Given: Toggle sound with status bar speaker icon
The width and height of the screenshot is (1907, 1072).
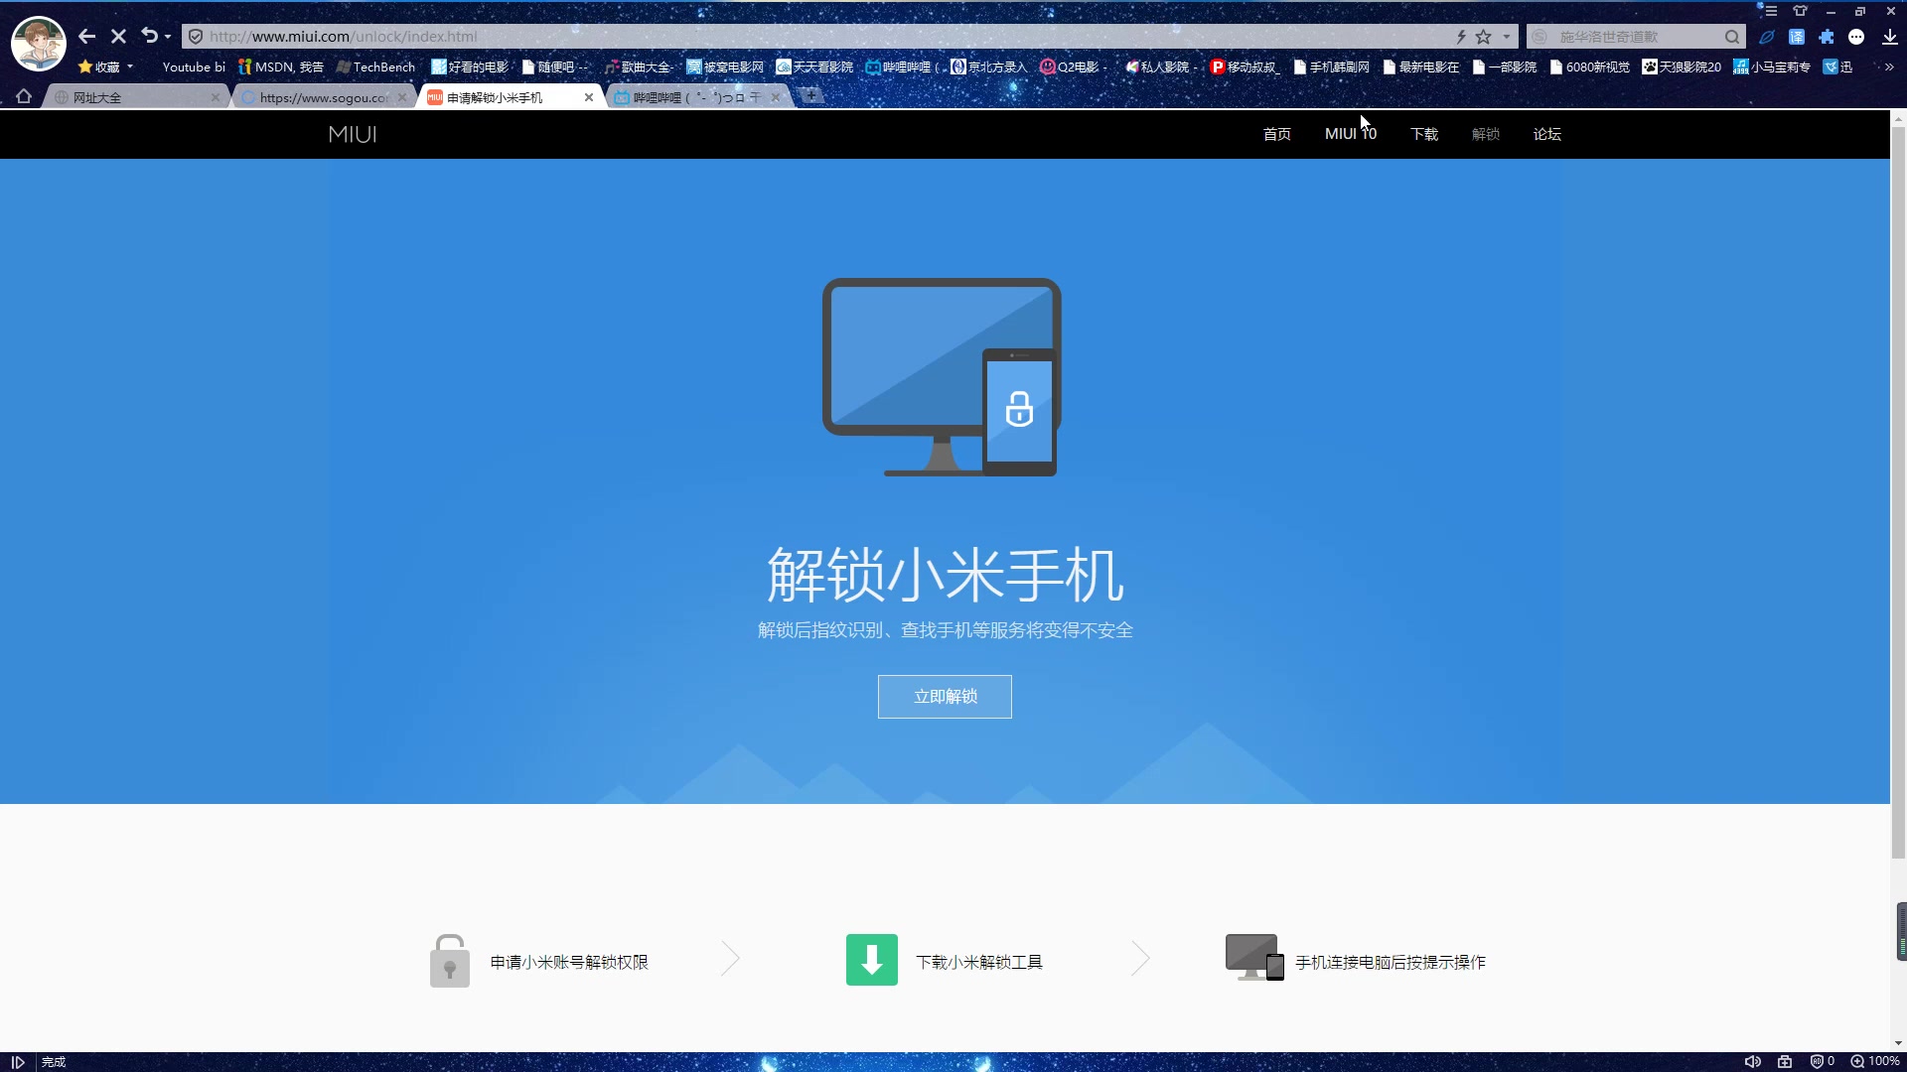Looking at the screenshot, I should point(1753,1061).
